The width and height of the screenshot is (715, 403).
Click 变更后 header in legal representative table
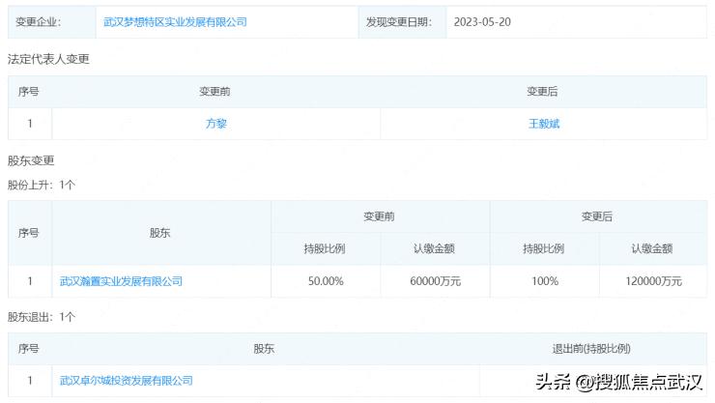coord(542,92)
